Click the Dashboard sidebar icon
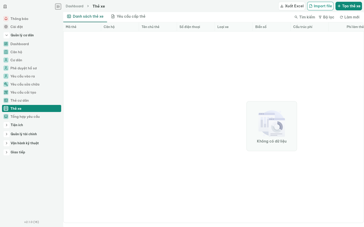Image resolution: width=364 pixels, height=227 pixels. (x=6, y=44)
